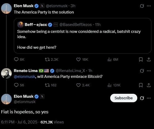Open quoted Beff – e/acc post
This screenshot has height=129, width=154.
[x=82, y=36]
